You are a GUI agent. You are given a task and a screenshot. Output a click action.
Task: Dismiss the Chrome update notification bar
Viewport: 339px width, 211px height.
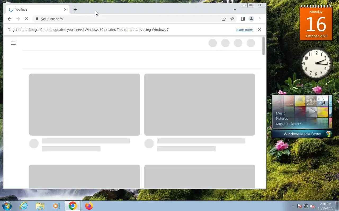(259, 30)
